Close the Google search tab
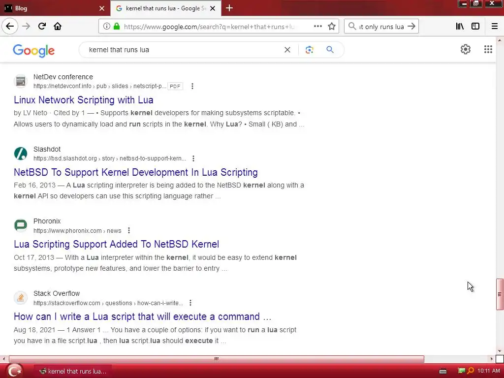 pyautogui.click(x=213, y=8)
